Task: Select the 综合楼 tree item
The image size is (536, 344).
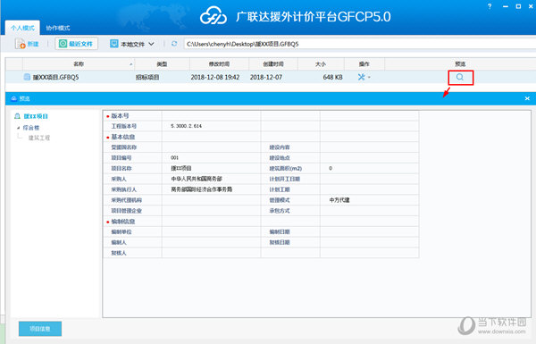Action: click(30, 128)
